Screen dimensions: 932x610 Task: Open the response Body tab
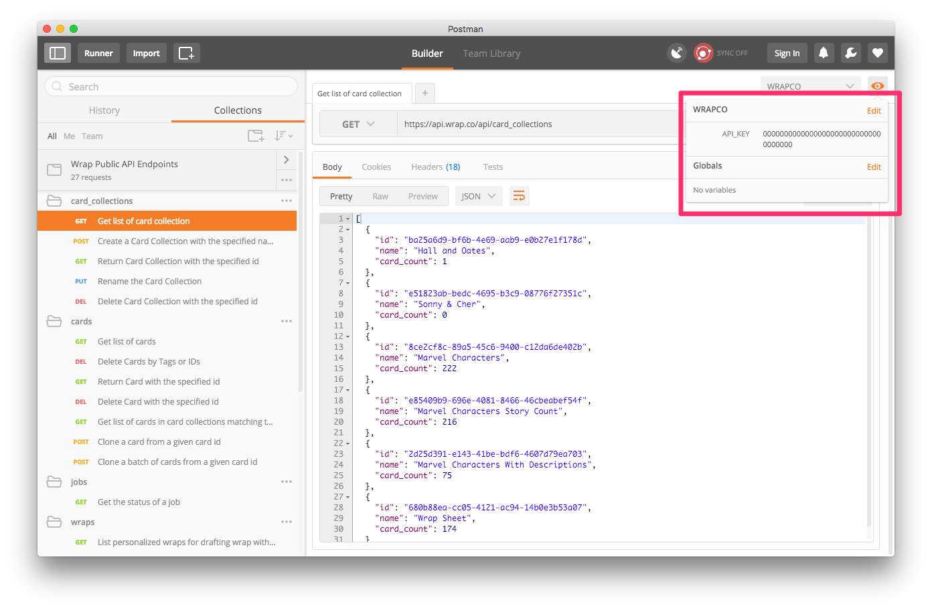coord(332,167)
